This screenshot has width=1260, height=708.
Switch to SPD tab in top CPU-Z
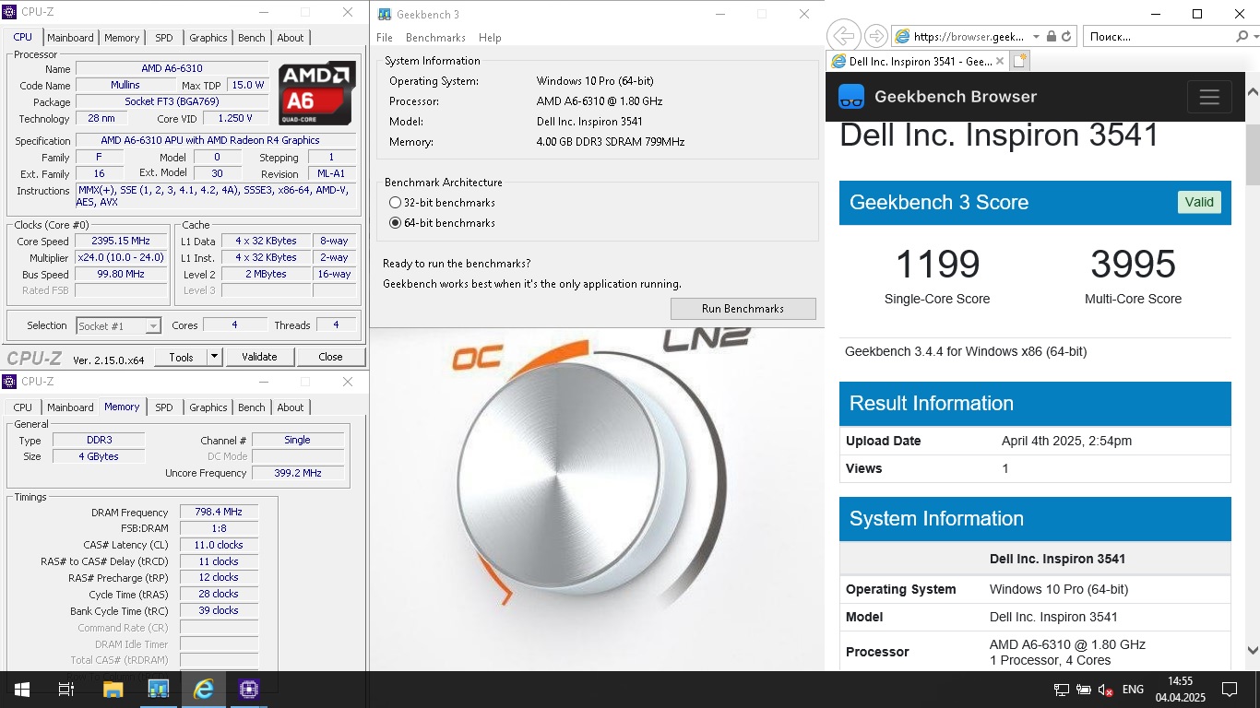[x=163, y=38]
